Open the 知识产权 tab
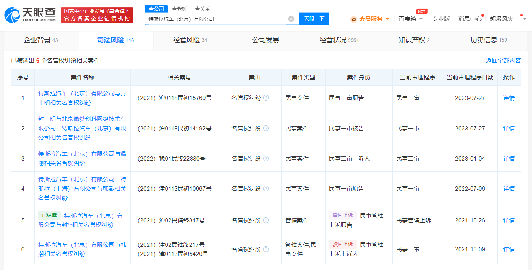 point(414,40)
